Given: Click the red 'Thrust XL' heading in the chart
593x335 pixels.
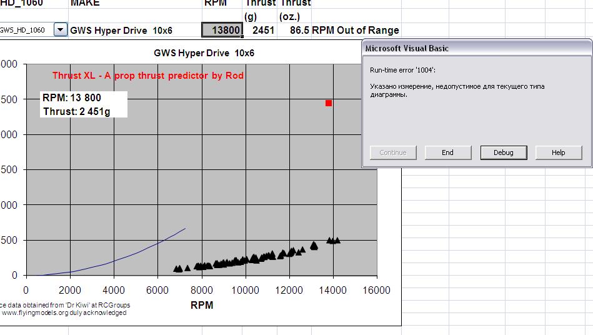Looking at the screenshot, I should [148, 76].
